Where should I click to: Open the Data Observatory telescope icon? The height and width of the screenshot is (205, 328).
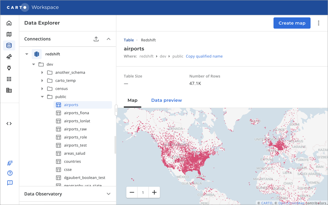9,57
